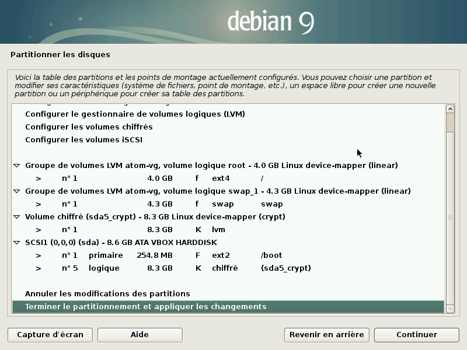Screen dimensions: 467x350
Task: Select 'Configurer le gestionnaire de volumes logiques (LVM)'
Action: click(x=134, y=114)
